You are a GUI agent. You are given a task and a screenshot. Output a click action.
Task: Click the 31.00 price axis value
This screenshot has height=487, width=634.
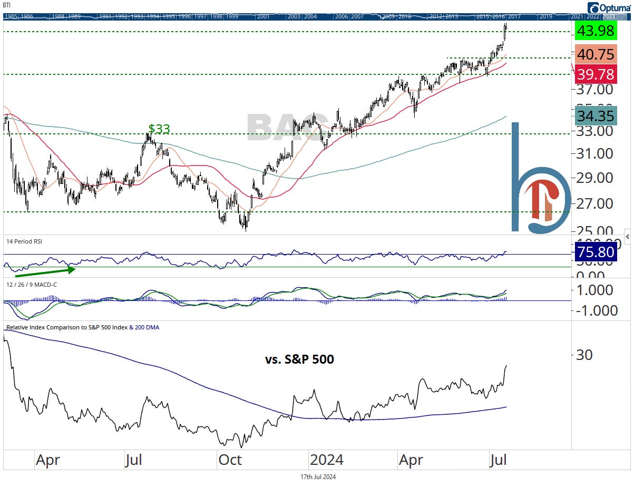(x=594, y=154)
